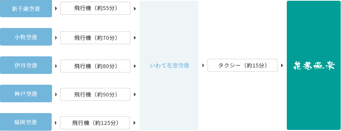Image resolution: width=341 pixels, height=131 pixels.
Task: Click the いわて花巻空港 panel
Action: point(169,65)
